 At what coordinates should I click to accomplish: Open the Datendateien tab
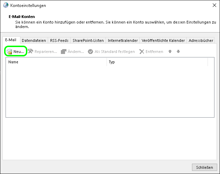click(34, 40)
